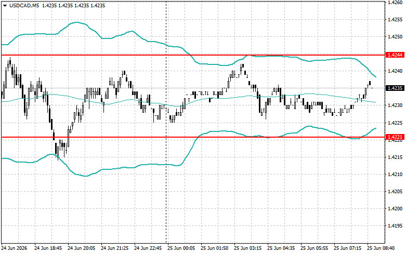Click the OHLC values 1.4235 in header
406x254 pixels.
(x=73, y=5)
